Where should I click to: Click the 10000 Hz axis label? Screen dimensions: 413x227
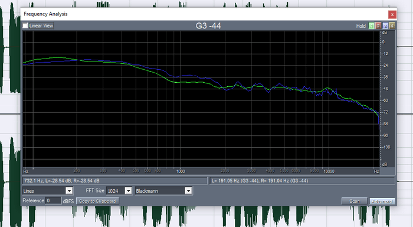click(x=329, y=171)
